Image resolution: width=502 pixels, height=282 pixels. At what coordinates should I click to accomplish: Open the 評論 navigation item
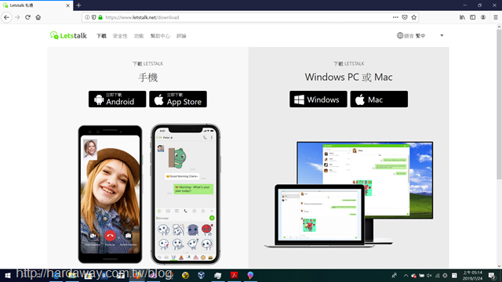[181, 36]
